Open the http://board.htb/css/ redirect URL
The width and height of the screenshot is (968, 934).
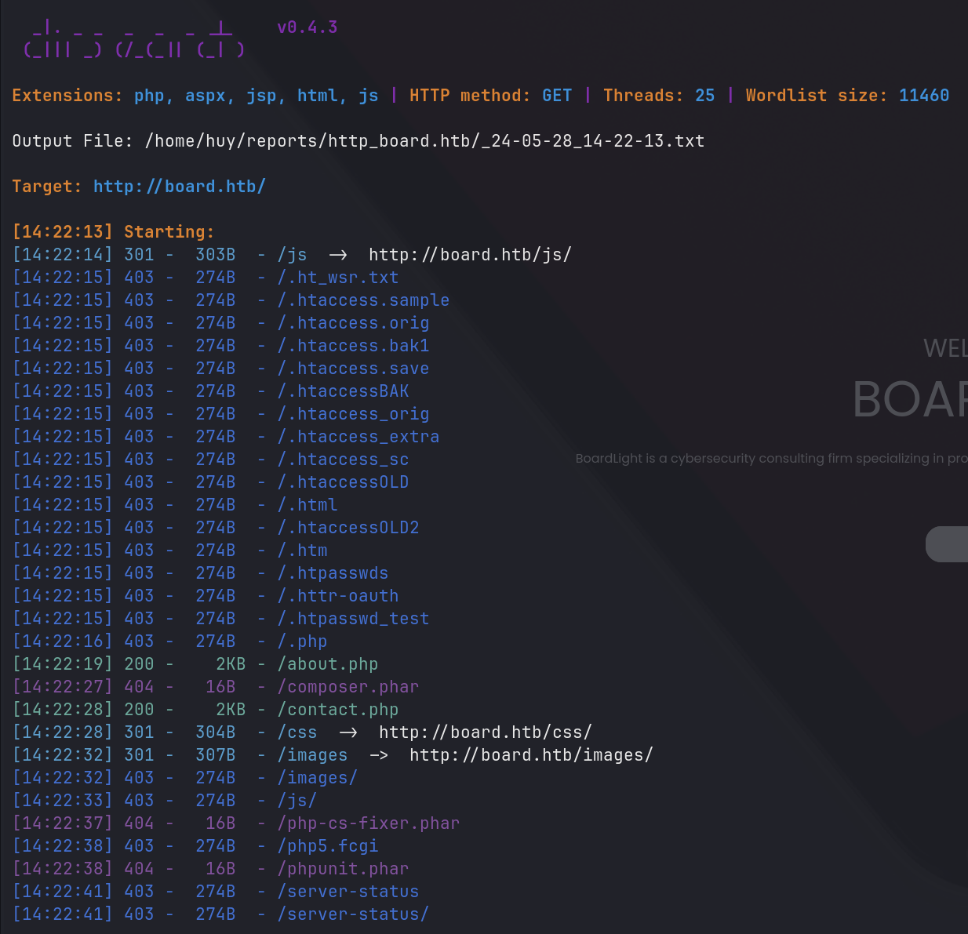coord(485,732)
